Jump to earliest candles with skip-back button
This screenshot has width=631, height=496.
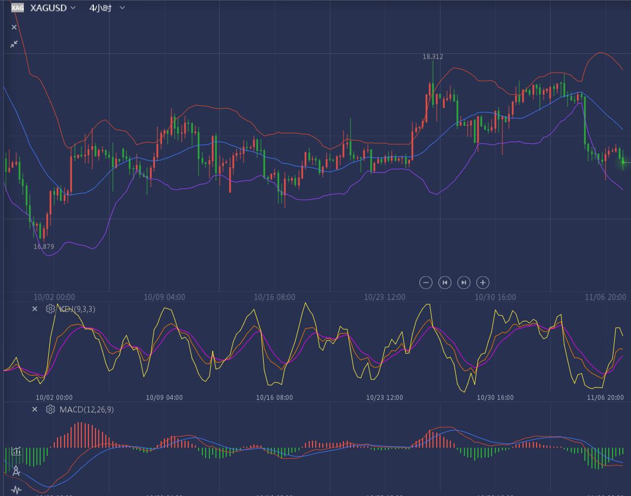pos(445,282)
